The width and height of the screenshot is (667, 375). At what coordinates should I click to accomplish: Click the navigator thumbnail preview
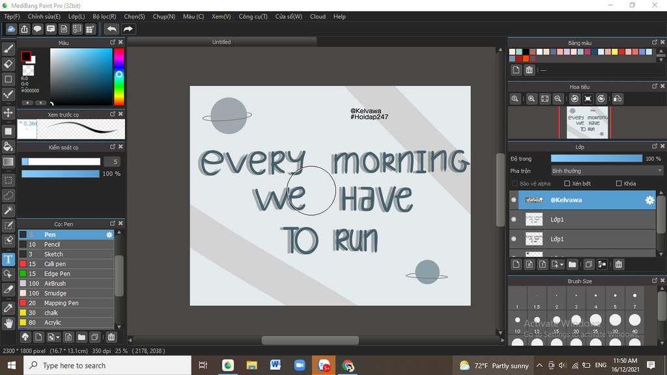point(587,122)
